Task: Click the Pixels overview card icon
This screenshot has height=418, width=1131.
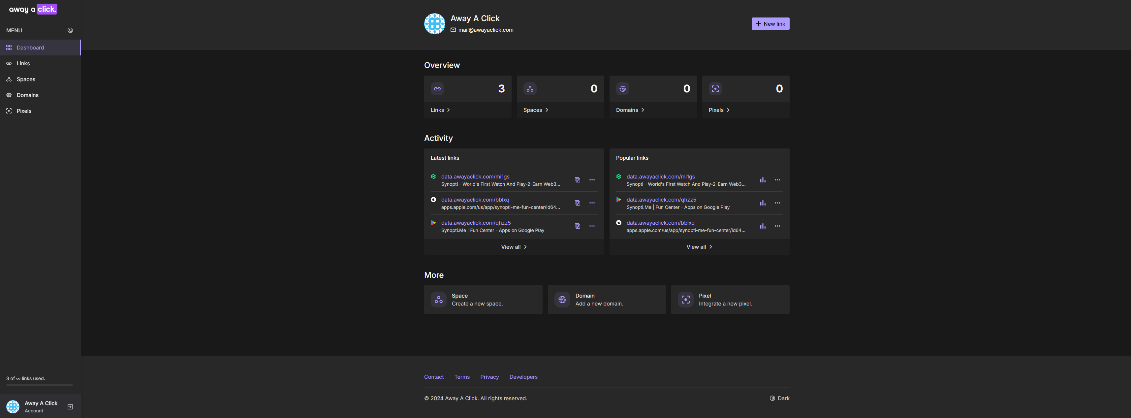Action: tap(715, 89)
